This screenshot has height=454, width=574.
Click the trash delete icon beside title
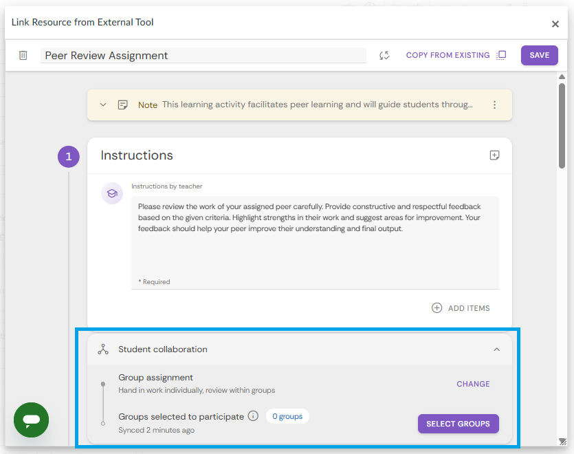coord(23,55)
